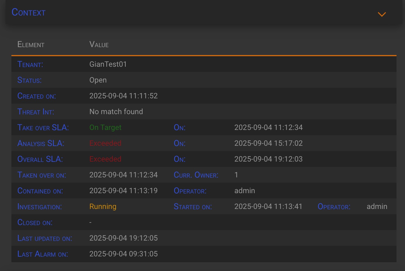Image resolution: width=405 pixels, height=271 pixels.
Task: Click the Contained on operator admin value
Action: [245, 191]
